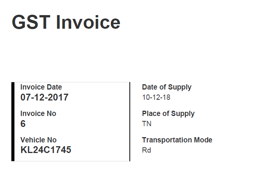
Task: Click the word Invoice in the title
Action: 88,22
